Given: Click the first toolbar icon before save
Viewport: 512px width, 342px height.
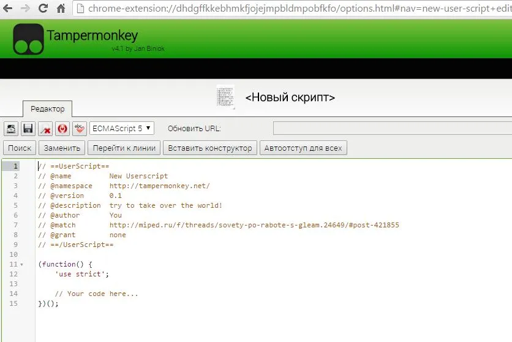Looking at the screenshot, I should tap(11, 129).
